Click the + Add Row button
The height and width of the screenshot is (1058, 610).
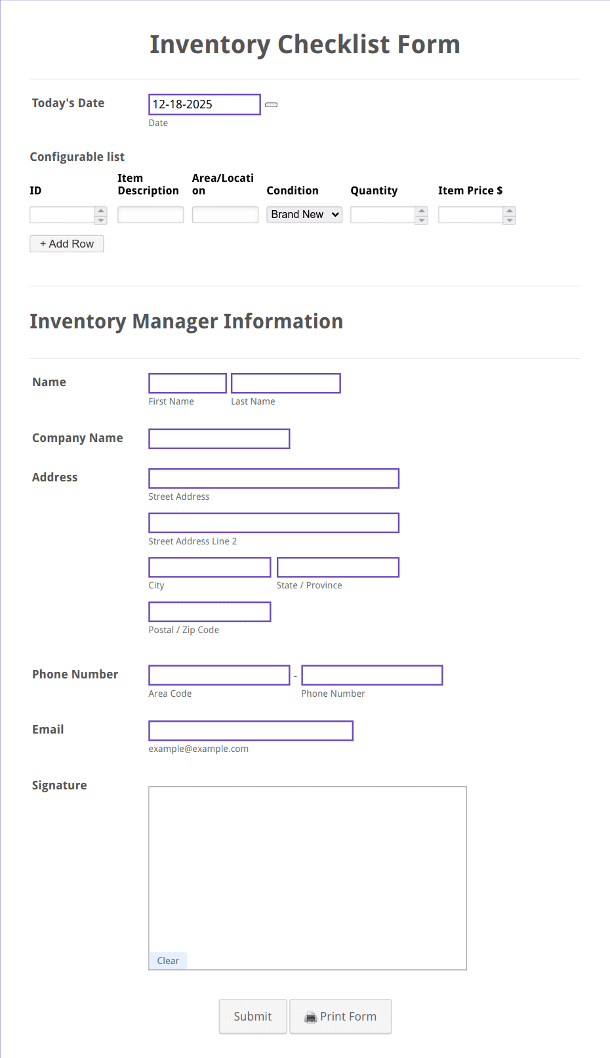click(66, 244)
